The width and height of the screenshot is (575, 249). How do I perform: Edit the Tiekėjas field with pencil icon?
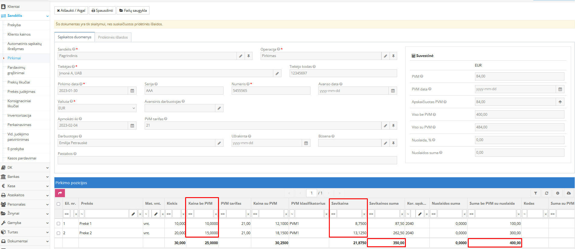[277, 74]
